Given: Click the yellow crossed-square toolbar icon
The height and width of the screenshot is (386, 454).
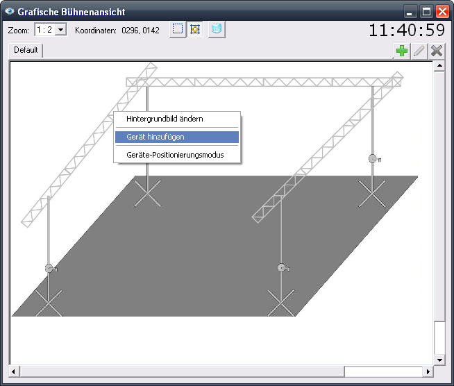Looking at the screenshot, I should click(195, 30).
